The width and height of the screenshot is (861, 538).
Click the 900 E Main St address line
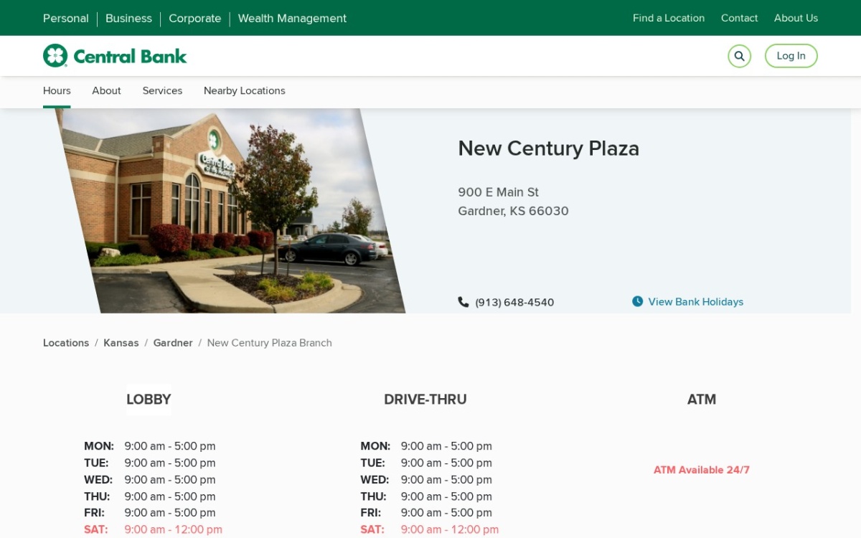pos(498,192)
